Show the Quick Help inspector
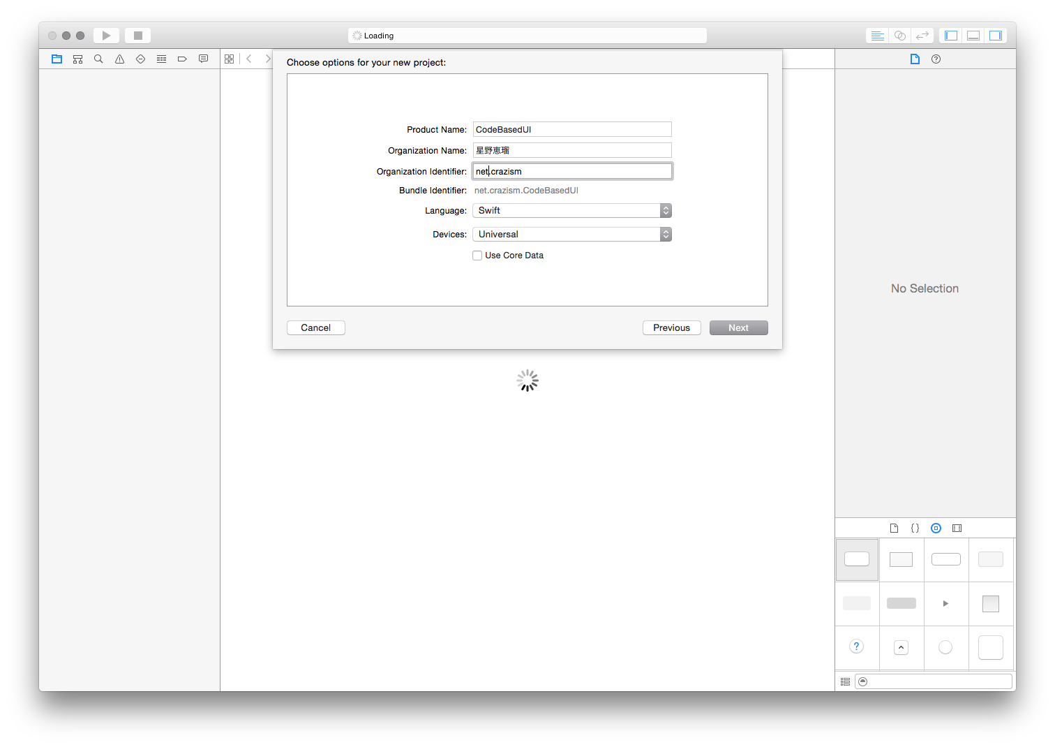 tap(936, 59)
